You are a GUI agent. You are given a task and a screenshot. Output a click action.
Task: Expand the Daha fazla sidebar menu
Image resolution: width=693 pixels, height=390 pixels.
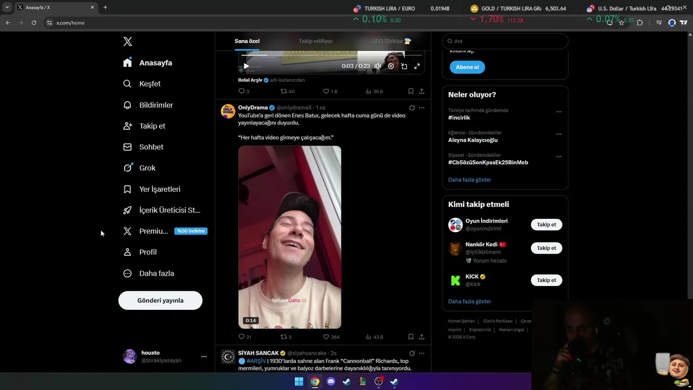click(148, 274)
